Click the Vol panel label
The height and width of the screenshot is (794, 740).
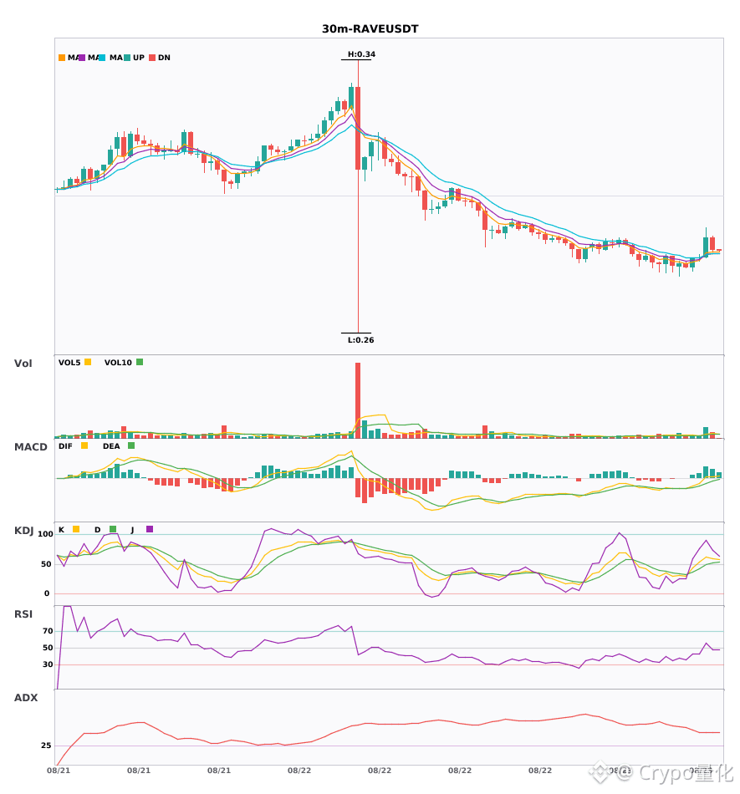coord(23,363)
